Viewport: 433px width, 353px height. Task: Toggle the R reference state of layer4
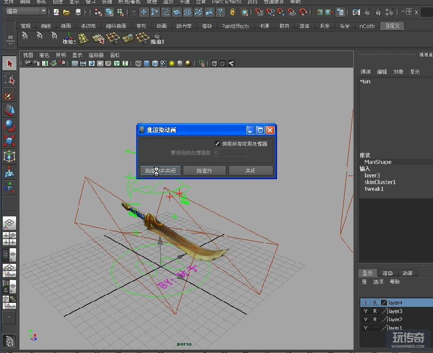pos(375,303)
